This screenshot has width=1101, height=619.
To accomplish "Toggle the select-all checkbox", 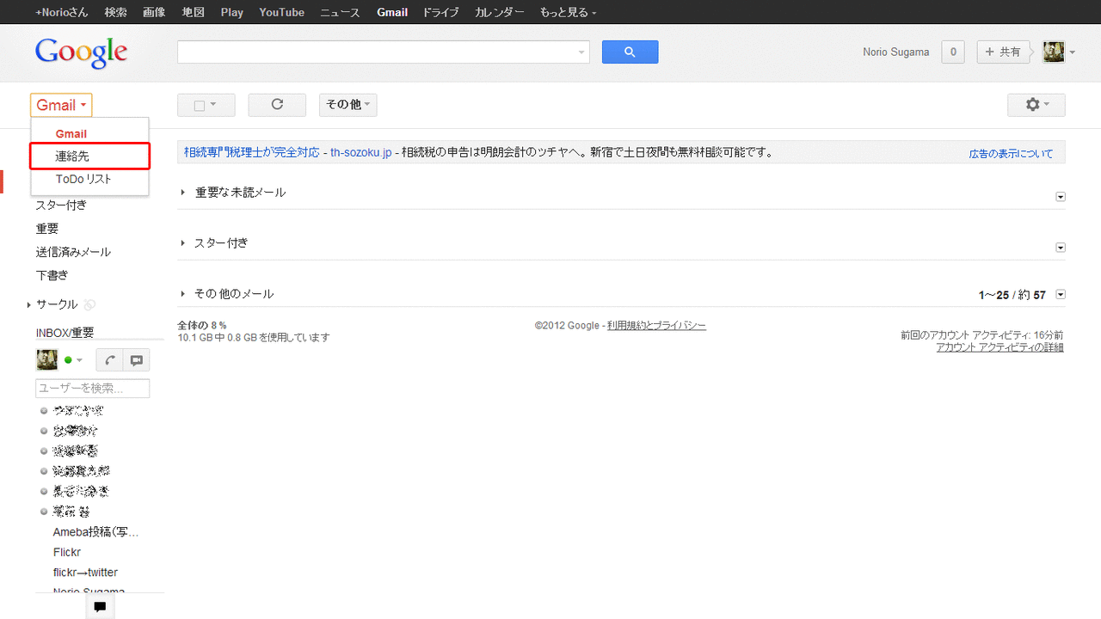I will coord(200,106).
